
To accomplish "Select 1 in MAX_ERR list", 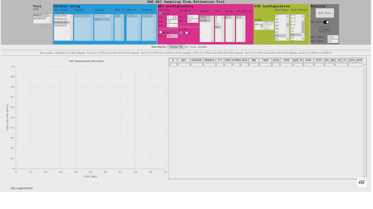I will [x=239, y=17].
